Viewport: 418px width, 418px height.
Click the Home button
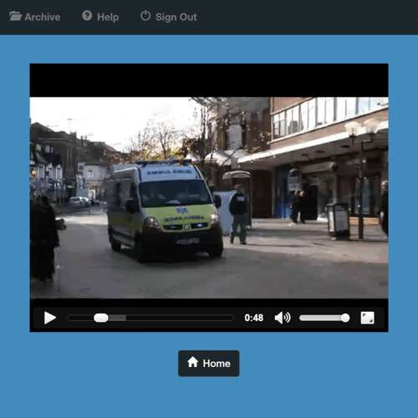pyautogui.click(x=209, y=364)
